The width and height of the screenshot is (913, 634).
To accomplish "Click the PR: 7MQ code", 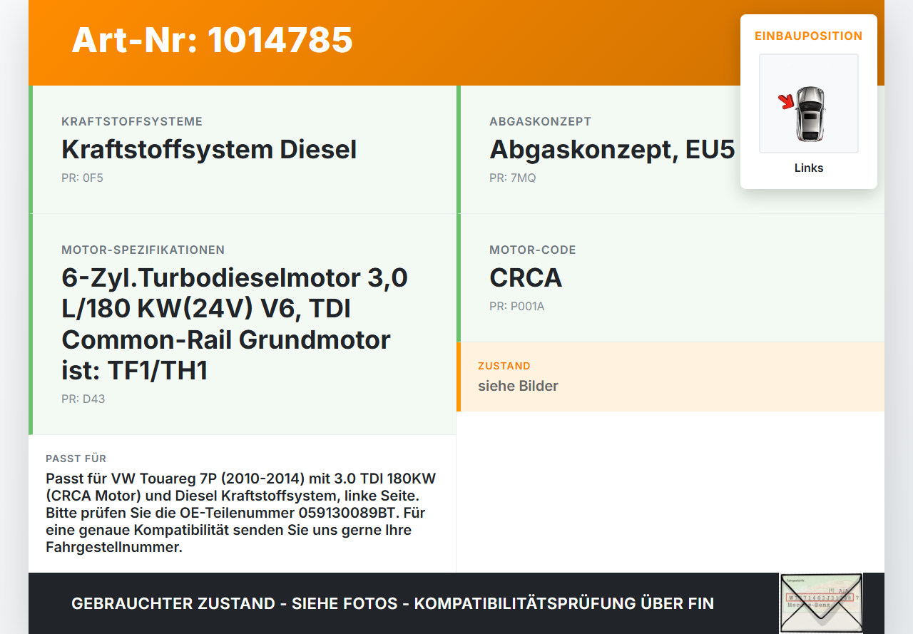I will [512, 177].
